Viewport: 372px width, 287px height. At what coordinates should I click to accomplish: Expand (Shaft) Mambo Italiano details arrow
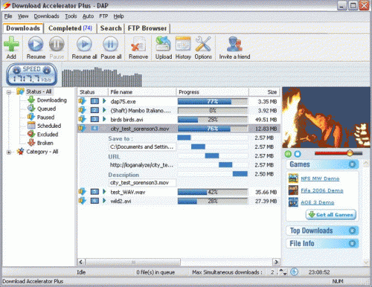[x=104, y=110]
